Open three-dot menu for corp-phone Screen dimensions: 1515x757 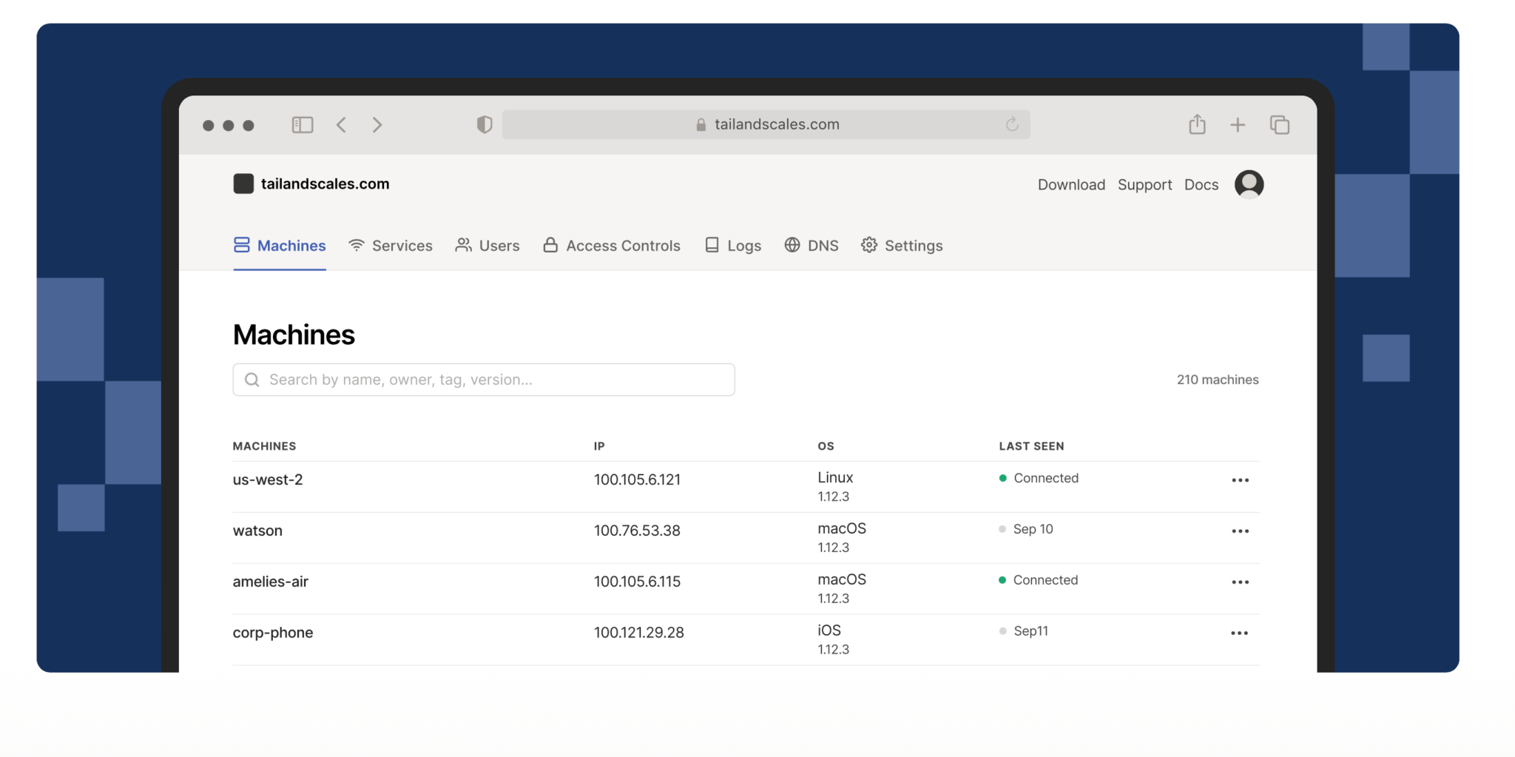pyautogui.click(x=1240, y=633)
